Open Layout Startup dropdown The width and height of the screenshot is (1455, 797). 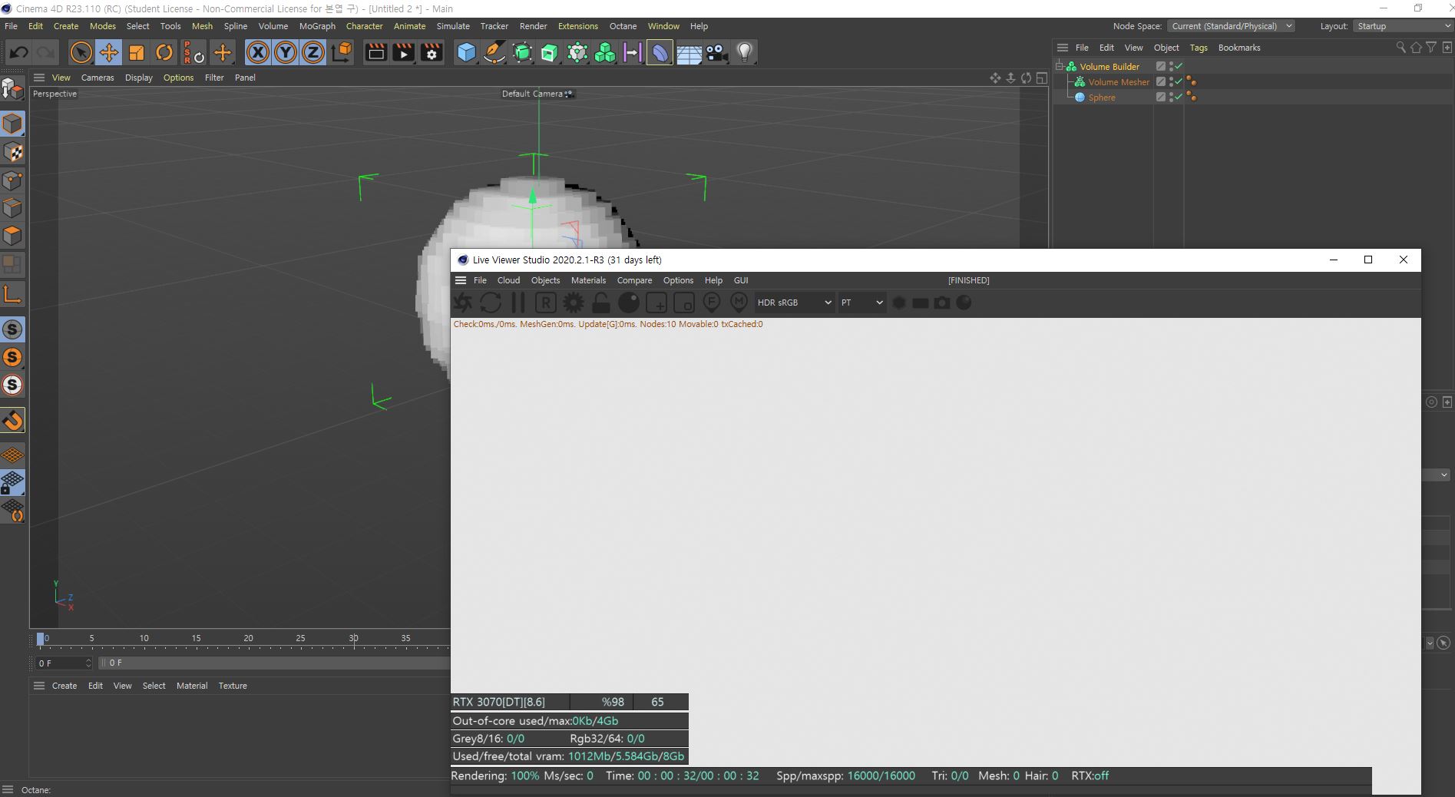(1403, 26)
